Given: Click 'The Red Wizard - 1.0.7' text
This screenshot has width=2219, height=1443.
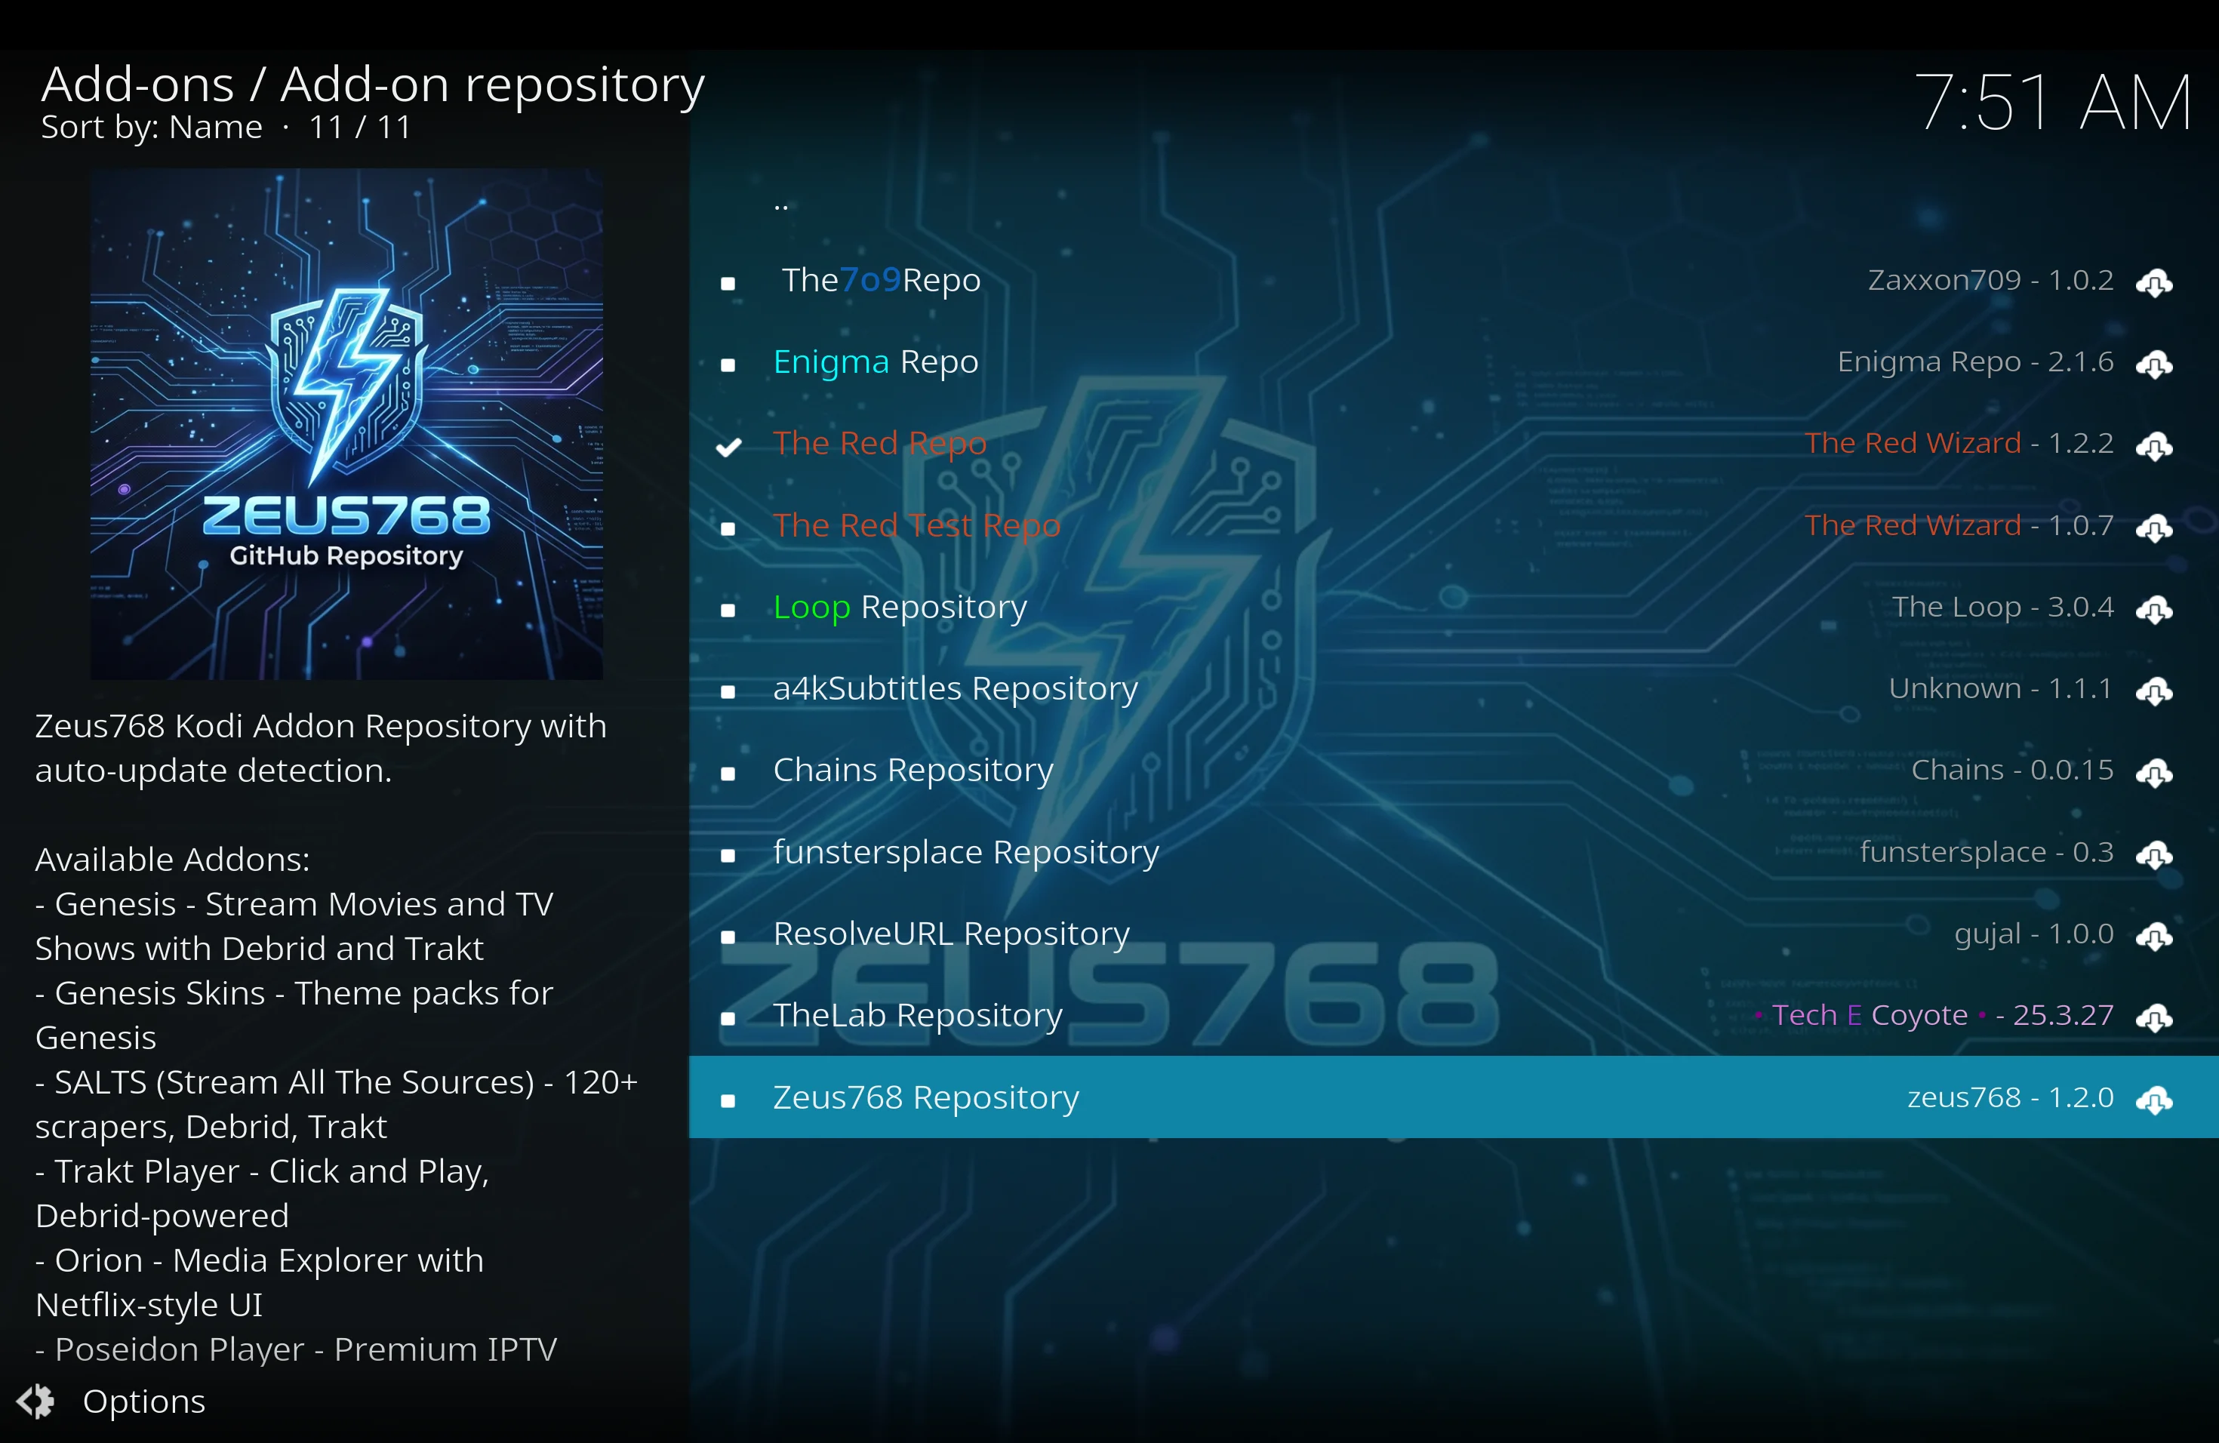Looking at the screenshot, I should 1959,525.
